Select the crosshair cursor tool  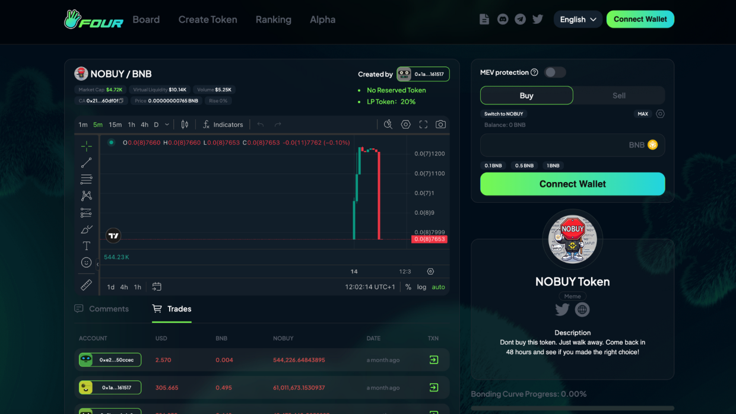pyautogui.click(x=87, y=146)
